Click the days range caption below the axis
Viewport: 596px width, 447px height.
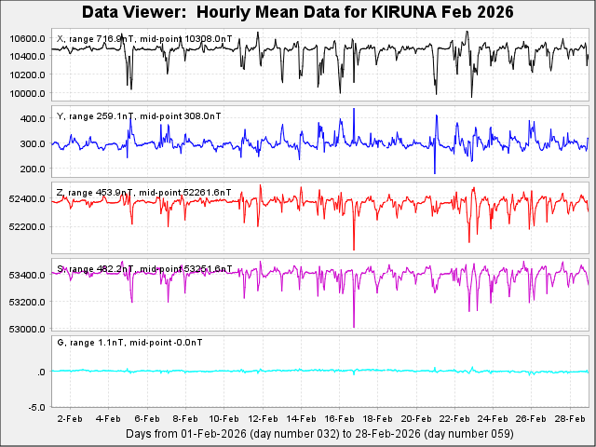318,434
